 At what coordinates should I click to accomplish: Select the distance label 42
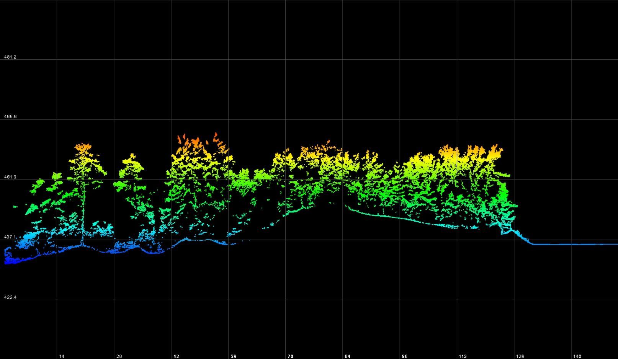(x=177, y=355)
